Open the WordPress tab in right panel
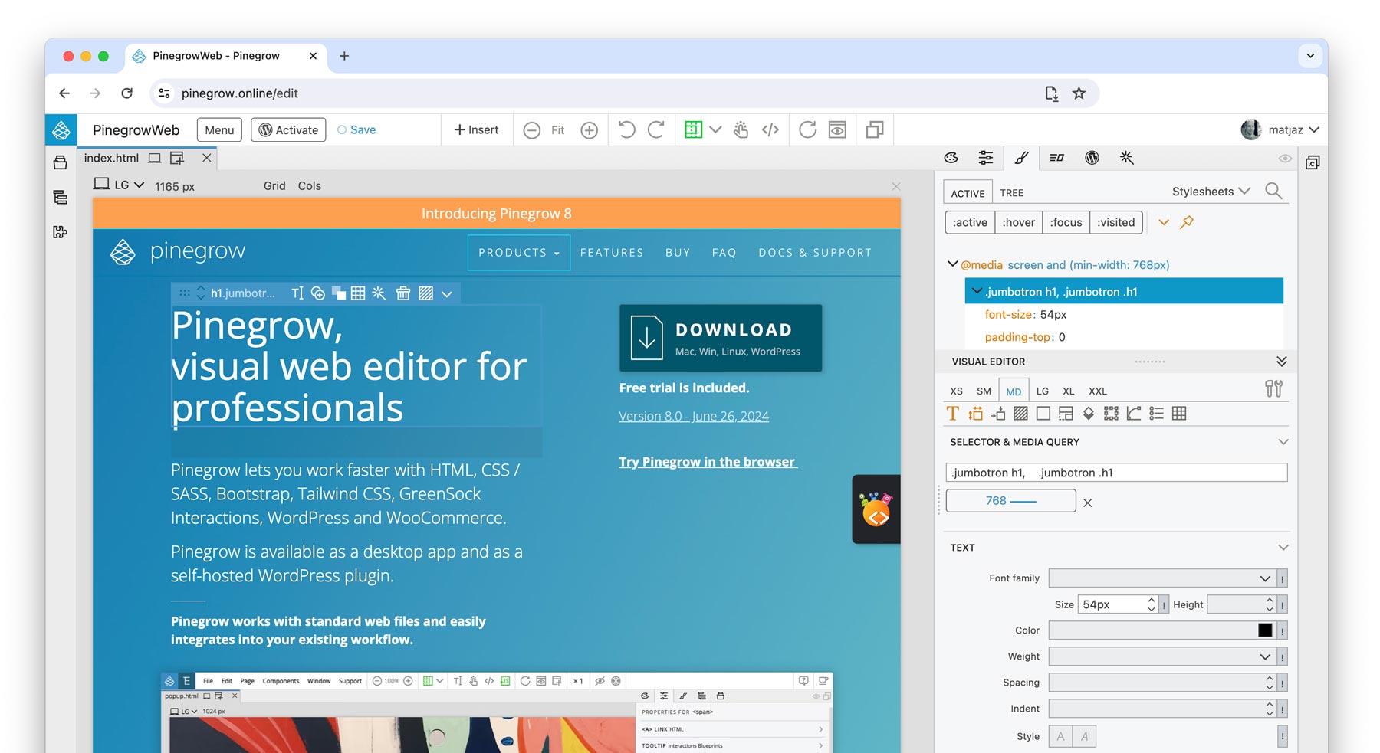 tap(1092, 158)
